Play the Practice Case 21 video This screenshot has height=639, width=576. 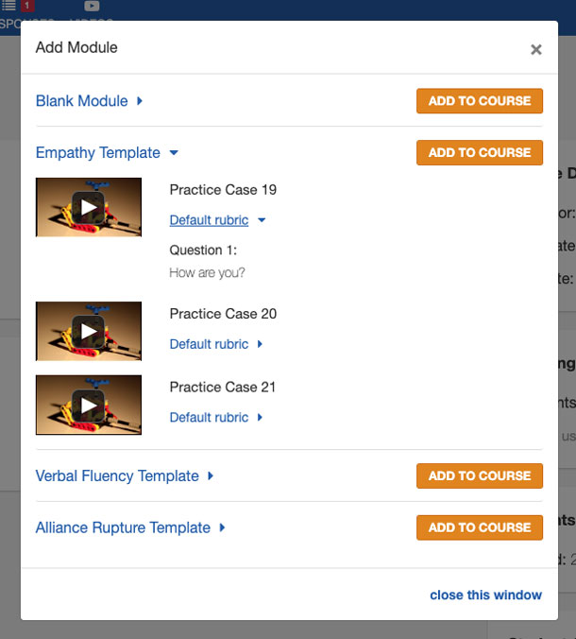coord(89,406)
